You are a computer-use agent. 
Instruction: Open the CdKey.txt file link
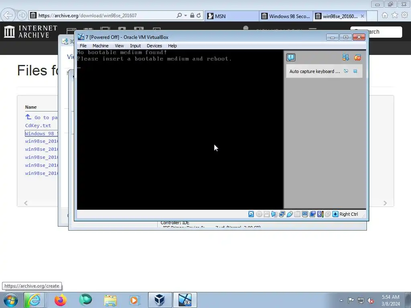coord(38,126)
